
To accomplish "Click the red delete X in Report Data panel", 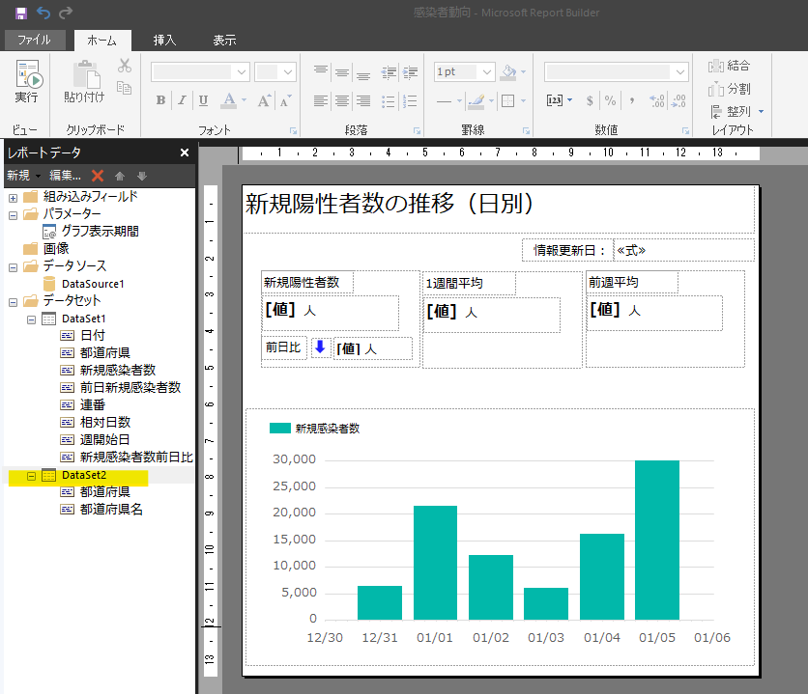I will pyautogui.click(x=97, y=176).
